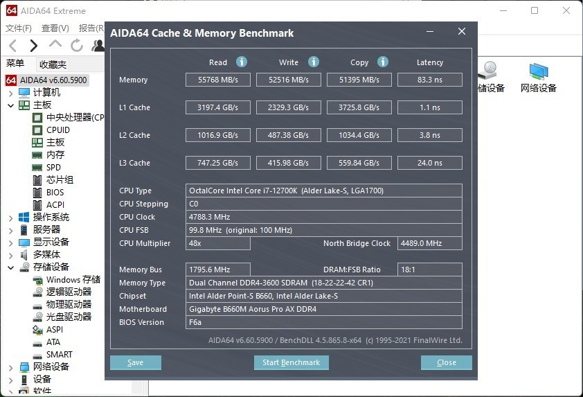The image size is (583, 397).
Task: Select 显示设备 tree item
Action: (51, 242)
